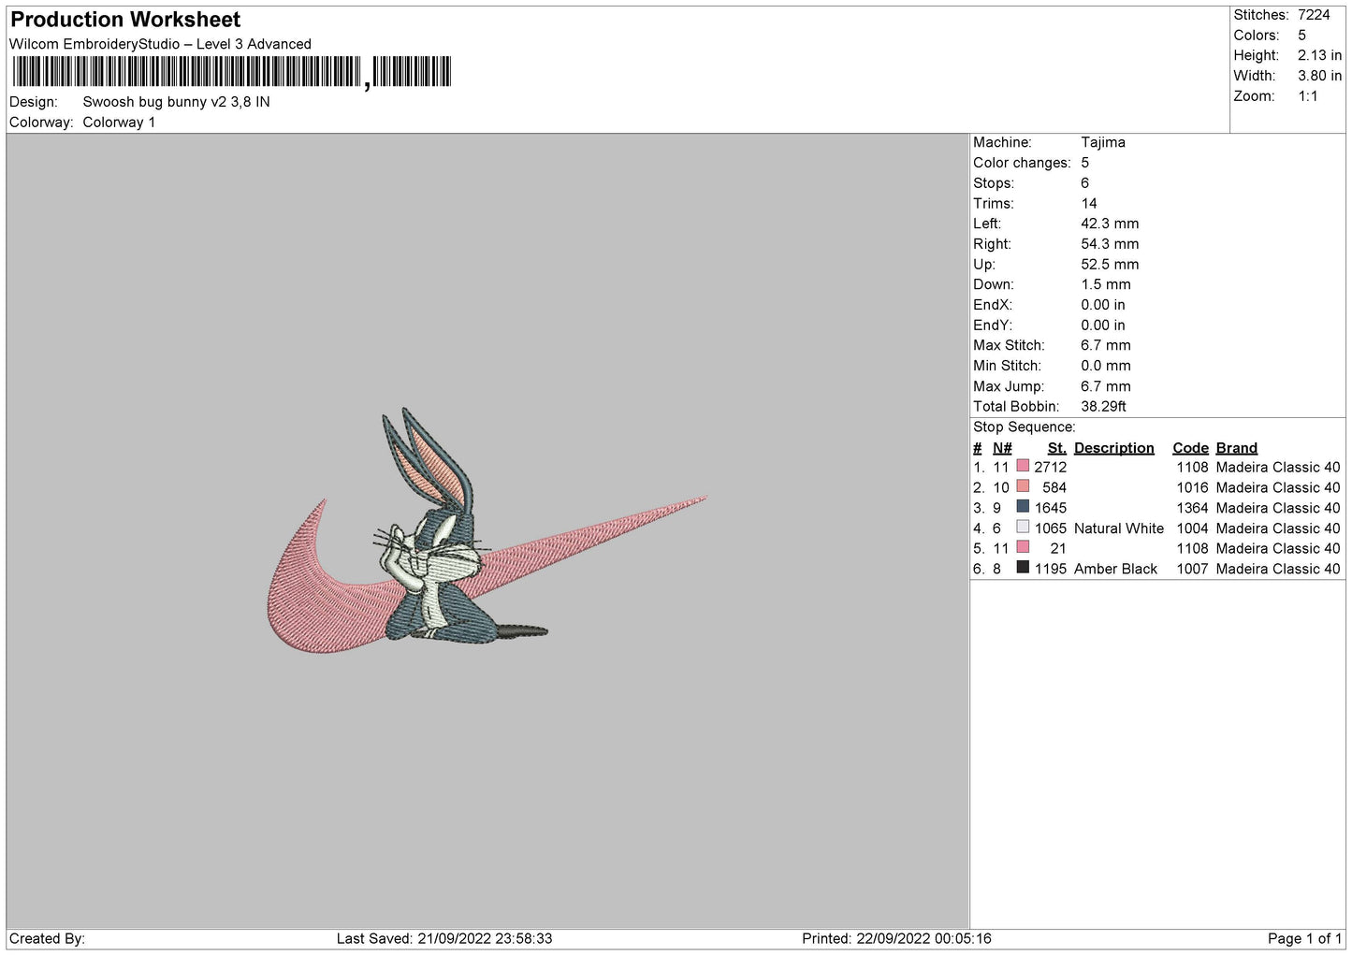Select the pink swatch with 21 stitches

point(1023,547)
